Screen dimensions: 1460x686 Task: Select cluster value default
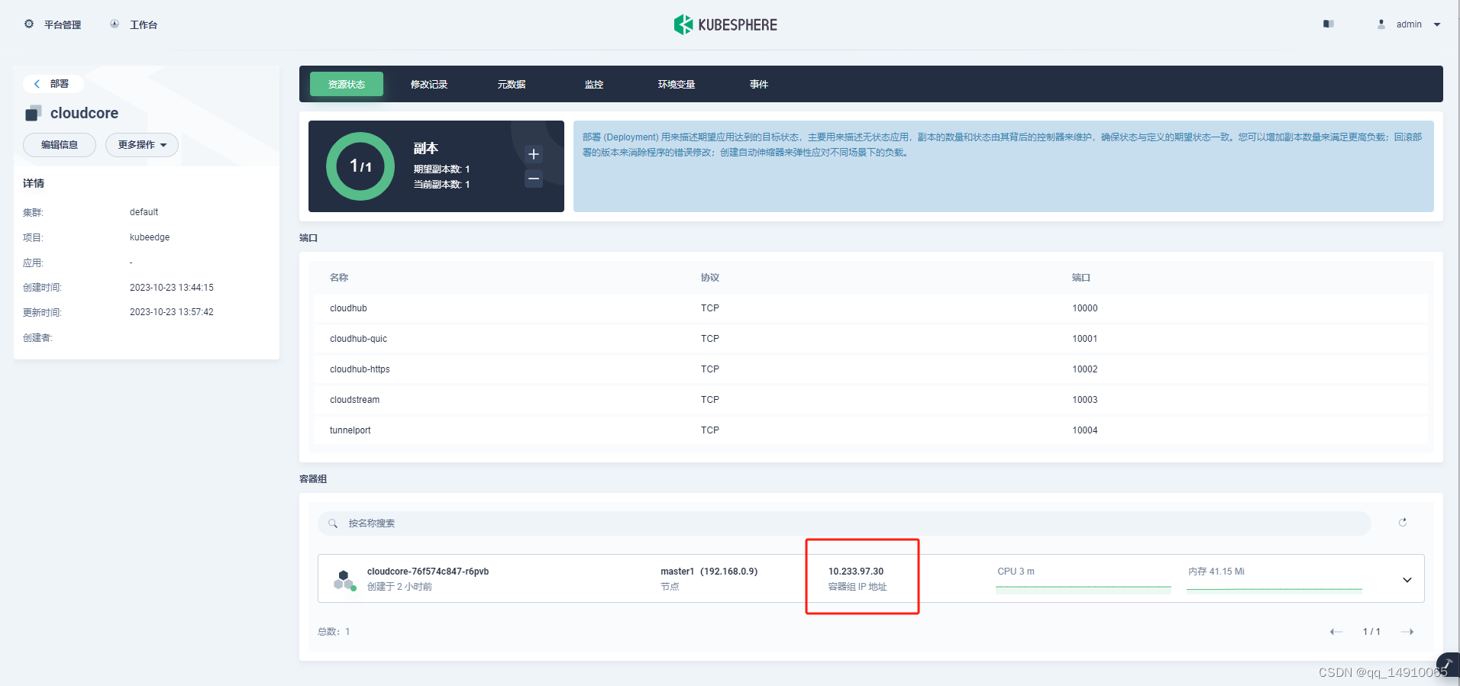pos(144,212)
